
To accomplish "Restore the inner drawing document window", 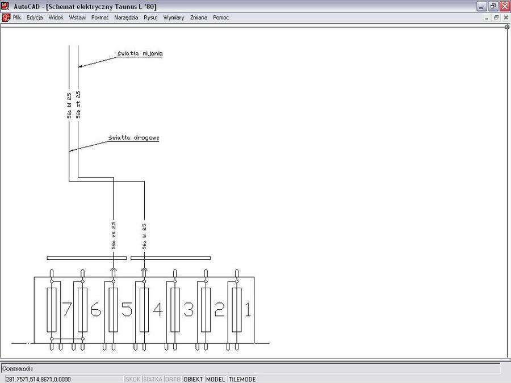I will pos(496,18).
